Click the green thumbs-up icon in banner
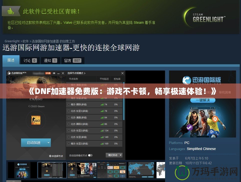 10,11
